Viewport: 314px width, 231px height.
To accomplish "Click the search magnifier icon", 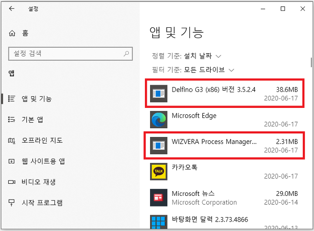I will click(x=126, y=54).
